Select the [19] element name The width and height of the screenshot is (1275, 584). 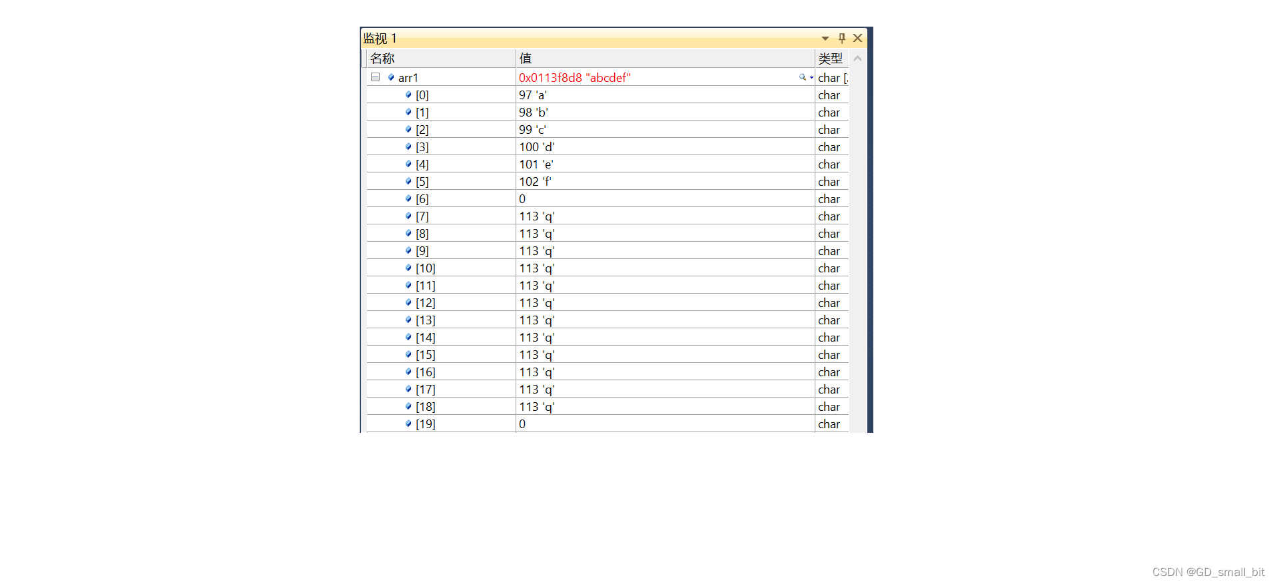pos(426,424)
